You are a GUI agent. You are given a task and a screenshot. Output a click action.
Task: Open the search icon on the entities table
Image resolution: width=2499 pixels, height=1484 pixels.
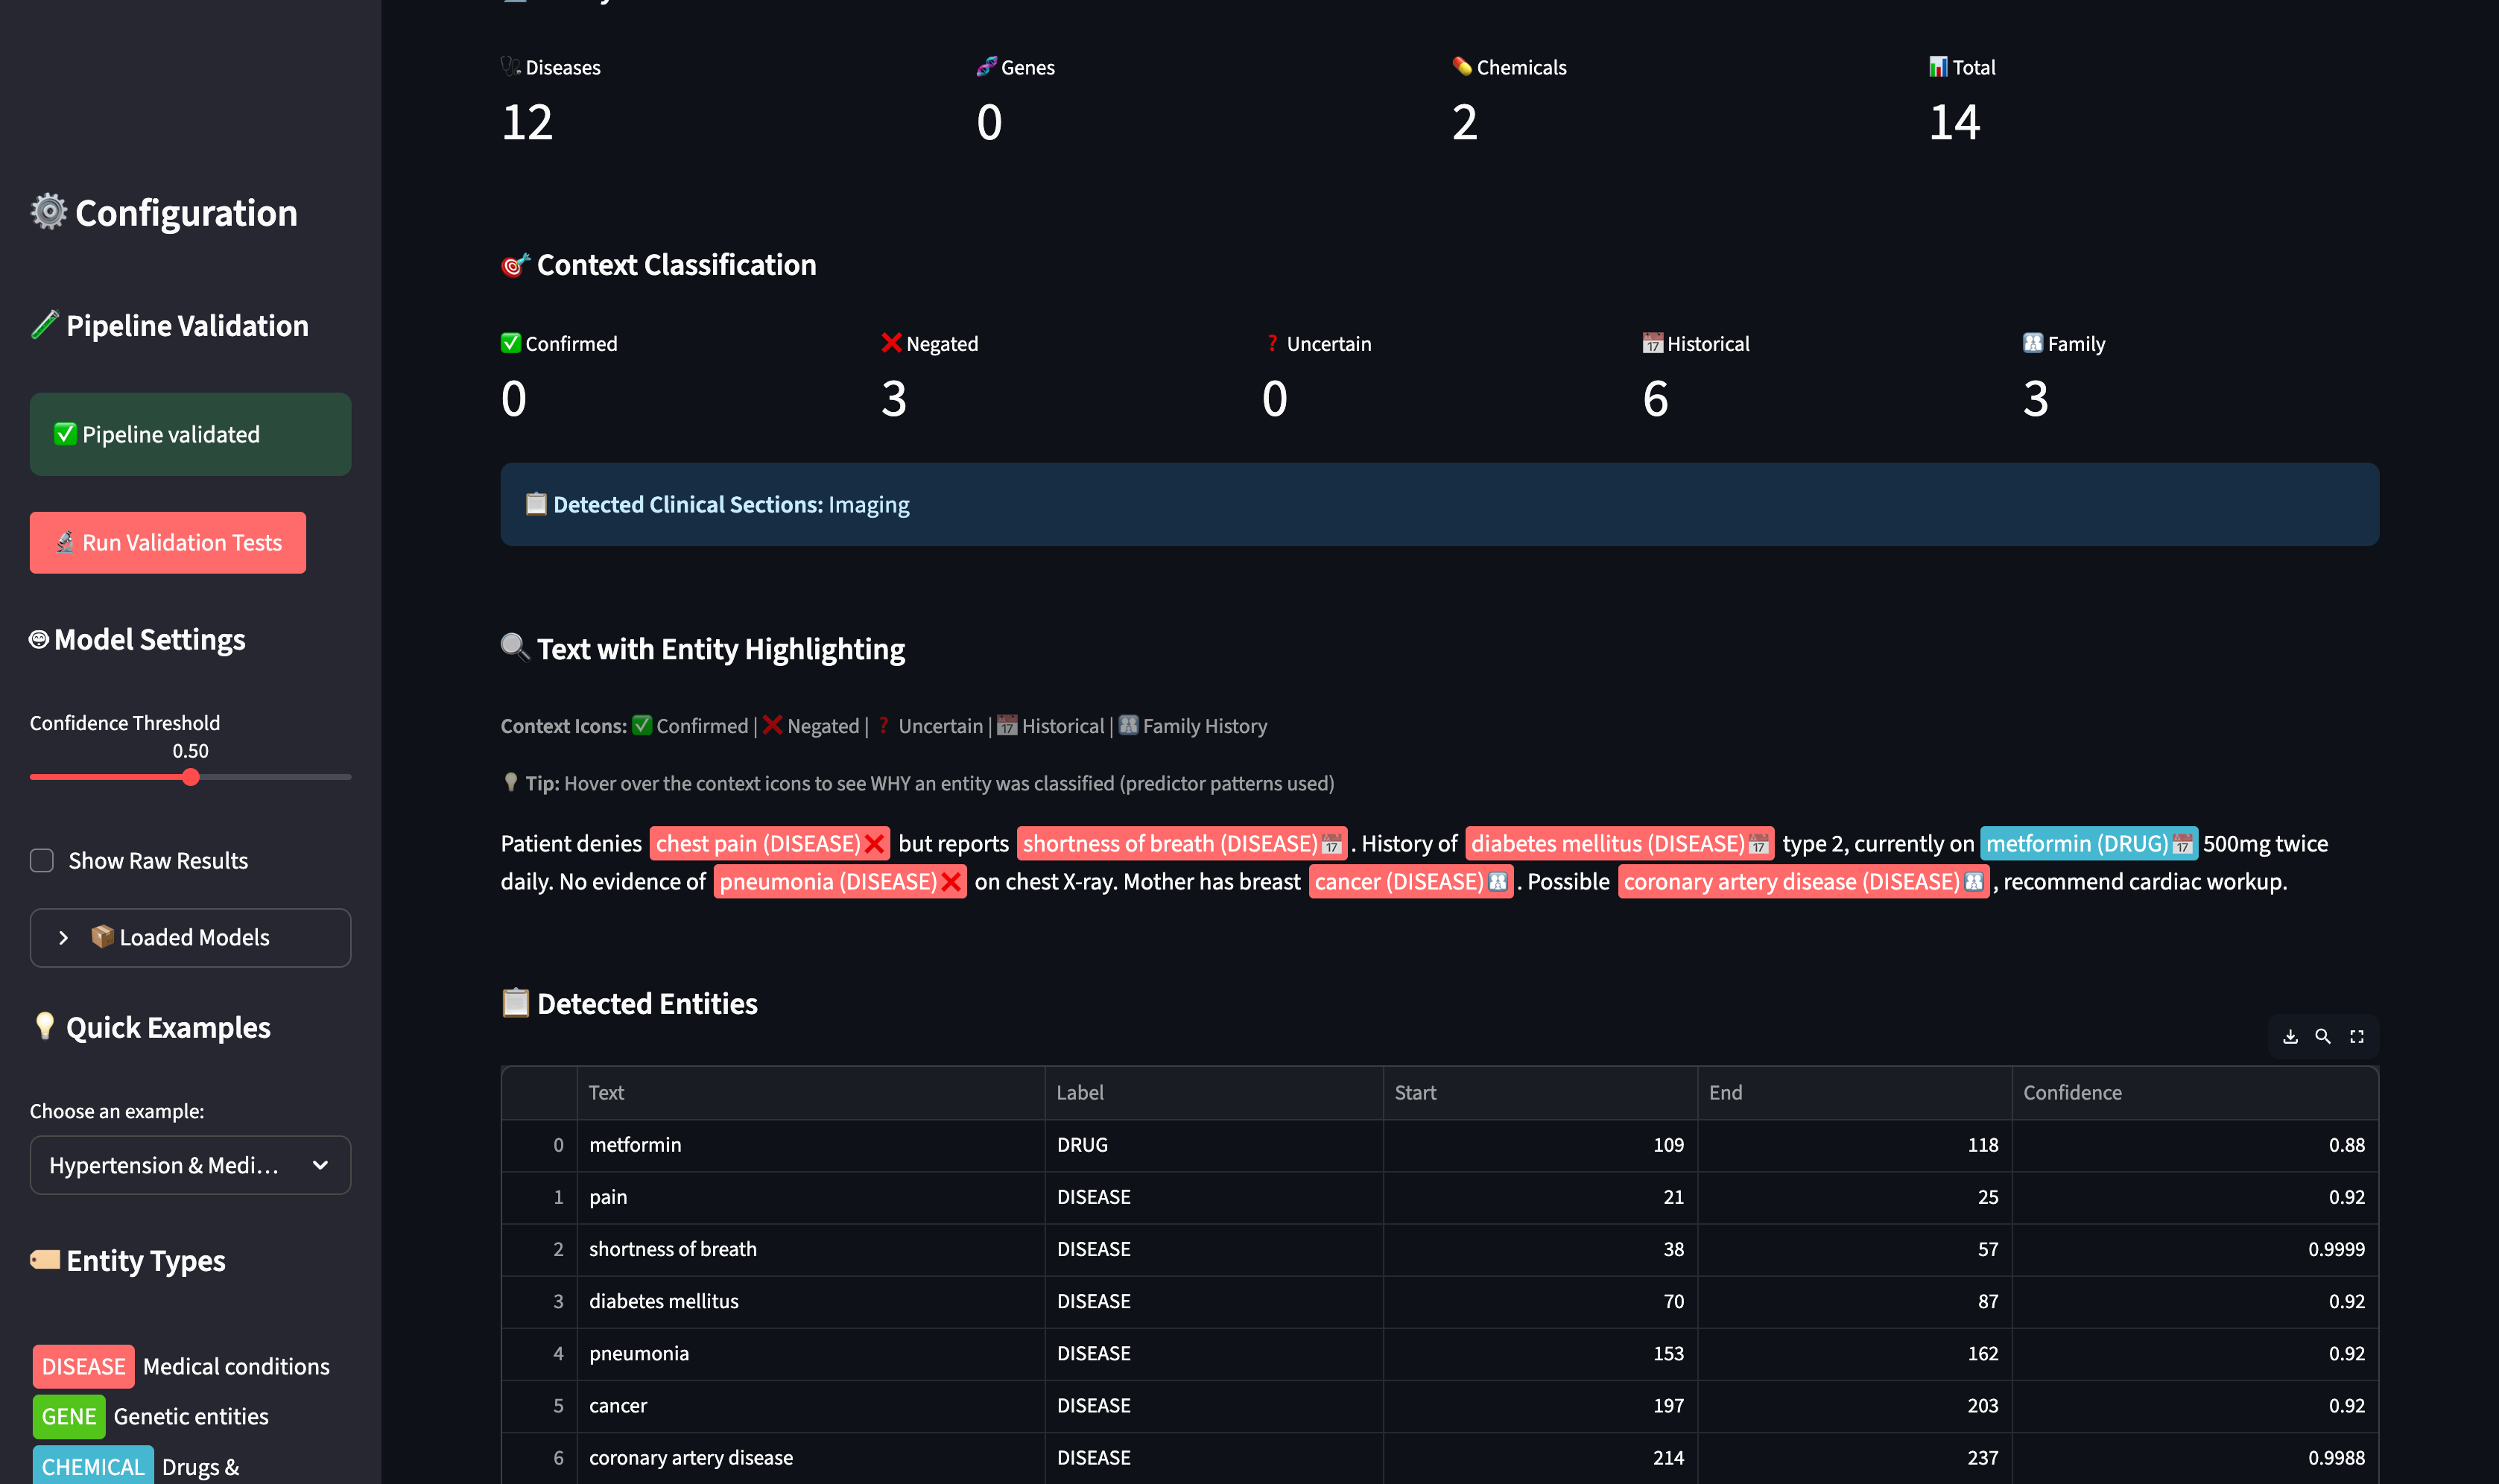[2323, 1037]
